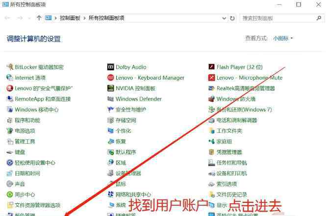Open Lenovo - Keyboard Manager icon

click(x=111, y=78)
